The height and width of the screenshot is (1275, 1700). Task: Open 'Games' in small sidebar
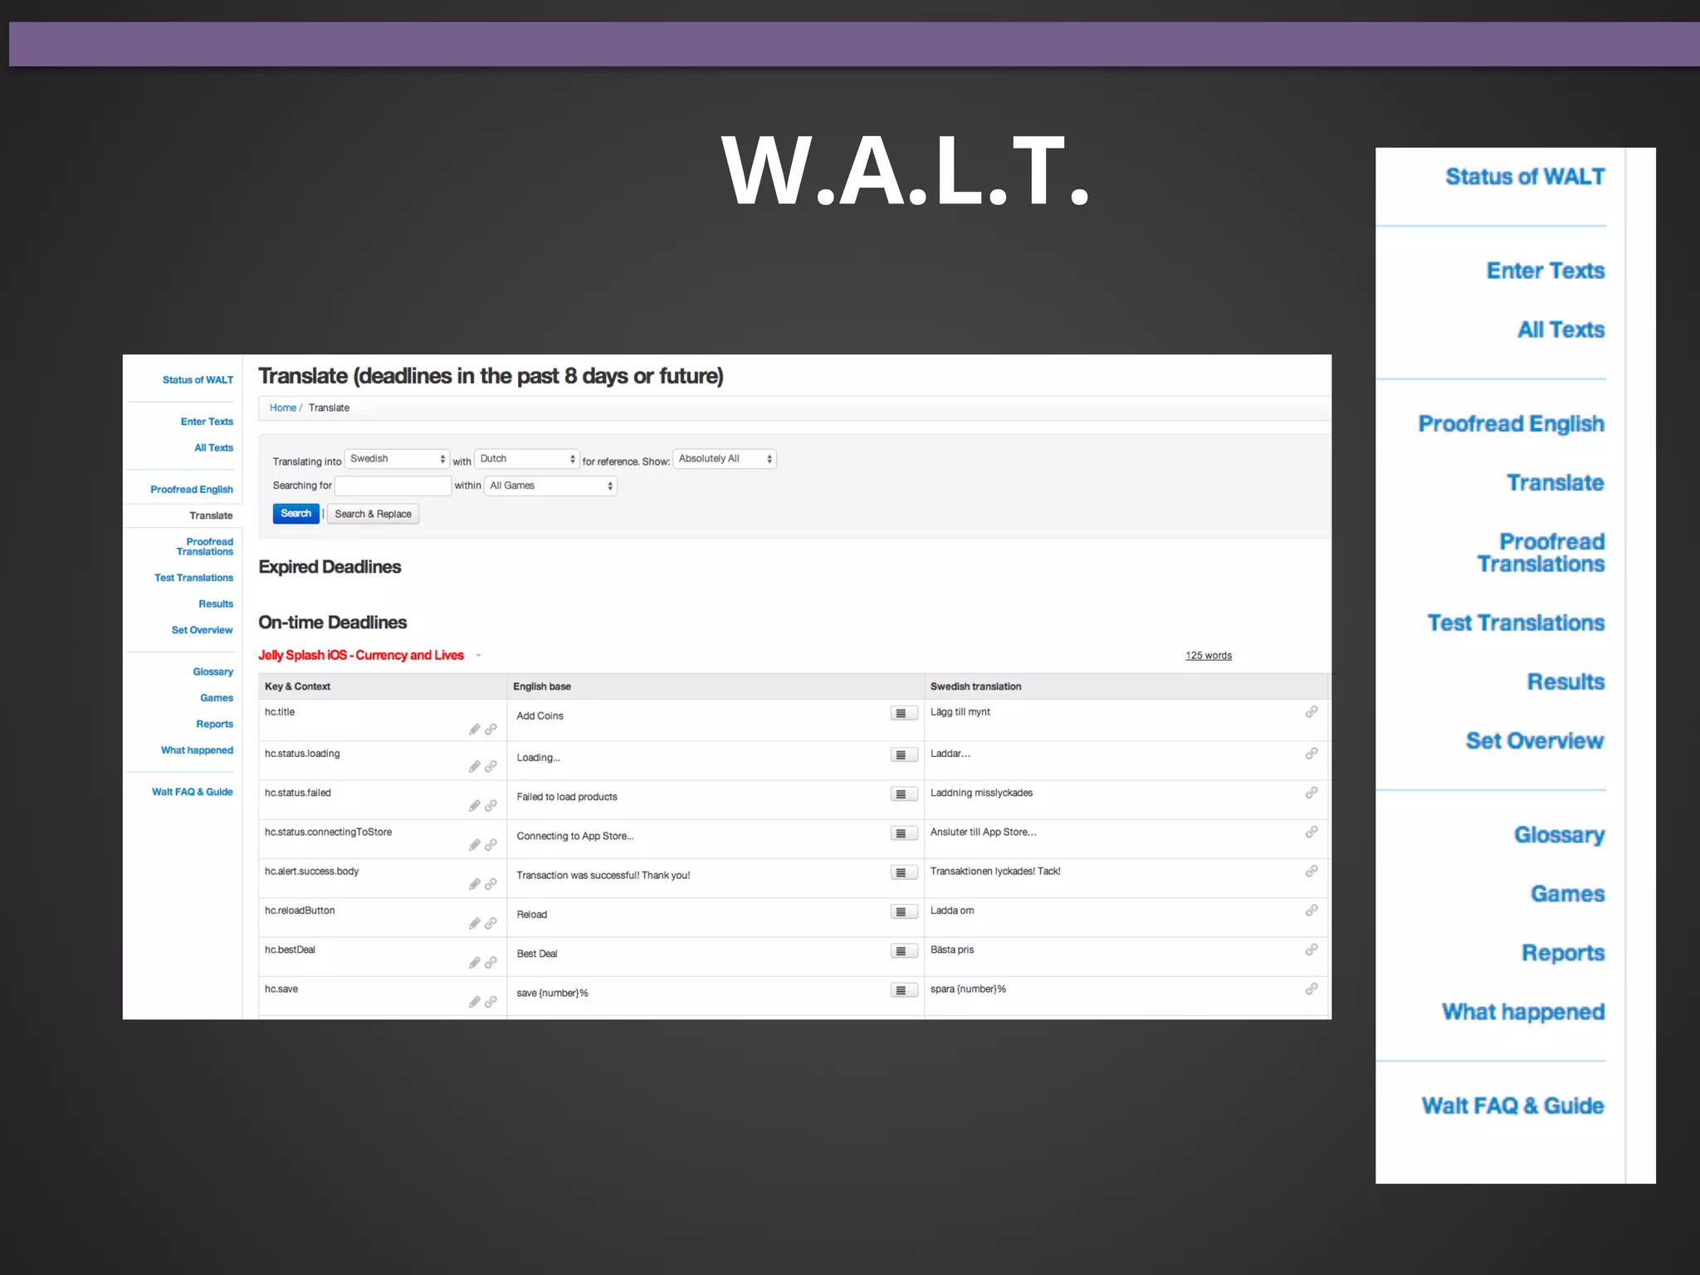pos(217,698)
